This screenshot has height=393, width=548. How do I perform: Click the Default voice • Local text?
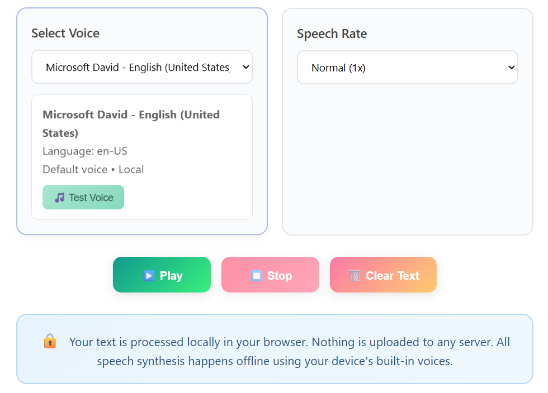tap(93, 169)
